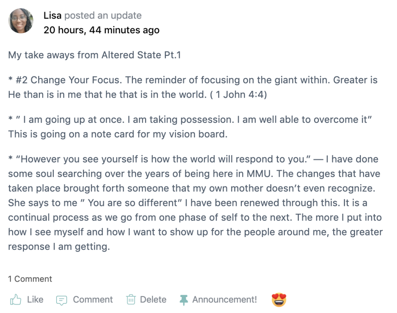397x313 pixels.
Task: Click the "posted an update" text
Action: coord(103,16)
